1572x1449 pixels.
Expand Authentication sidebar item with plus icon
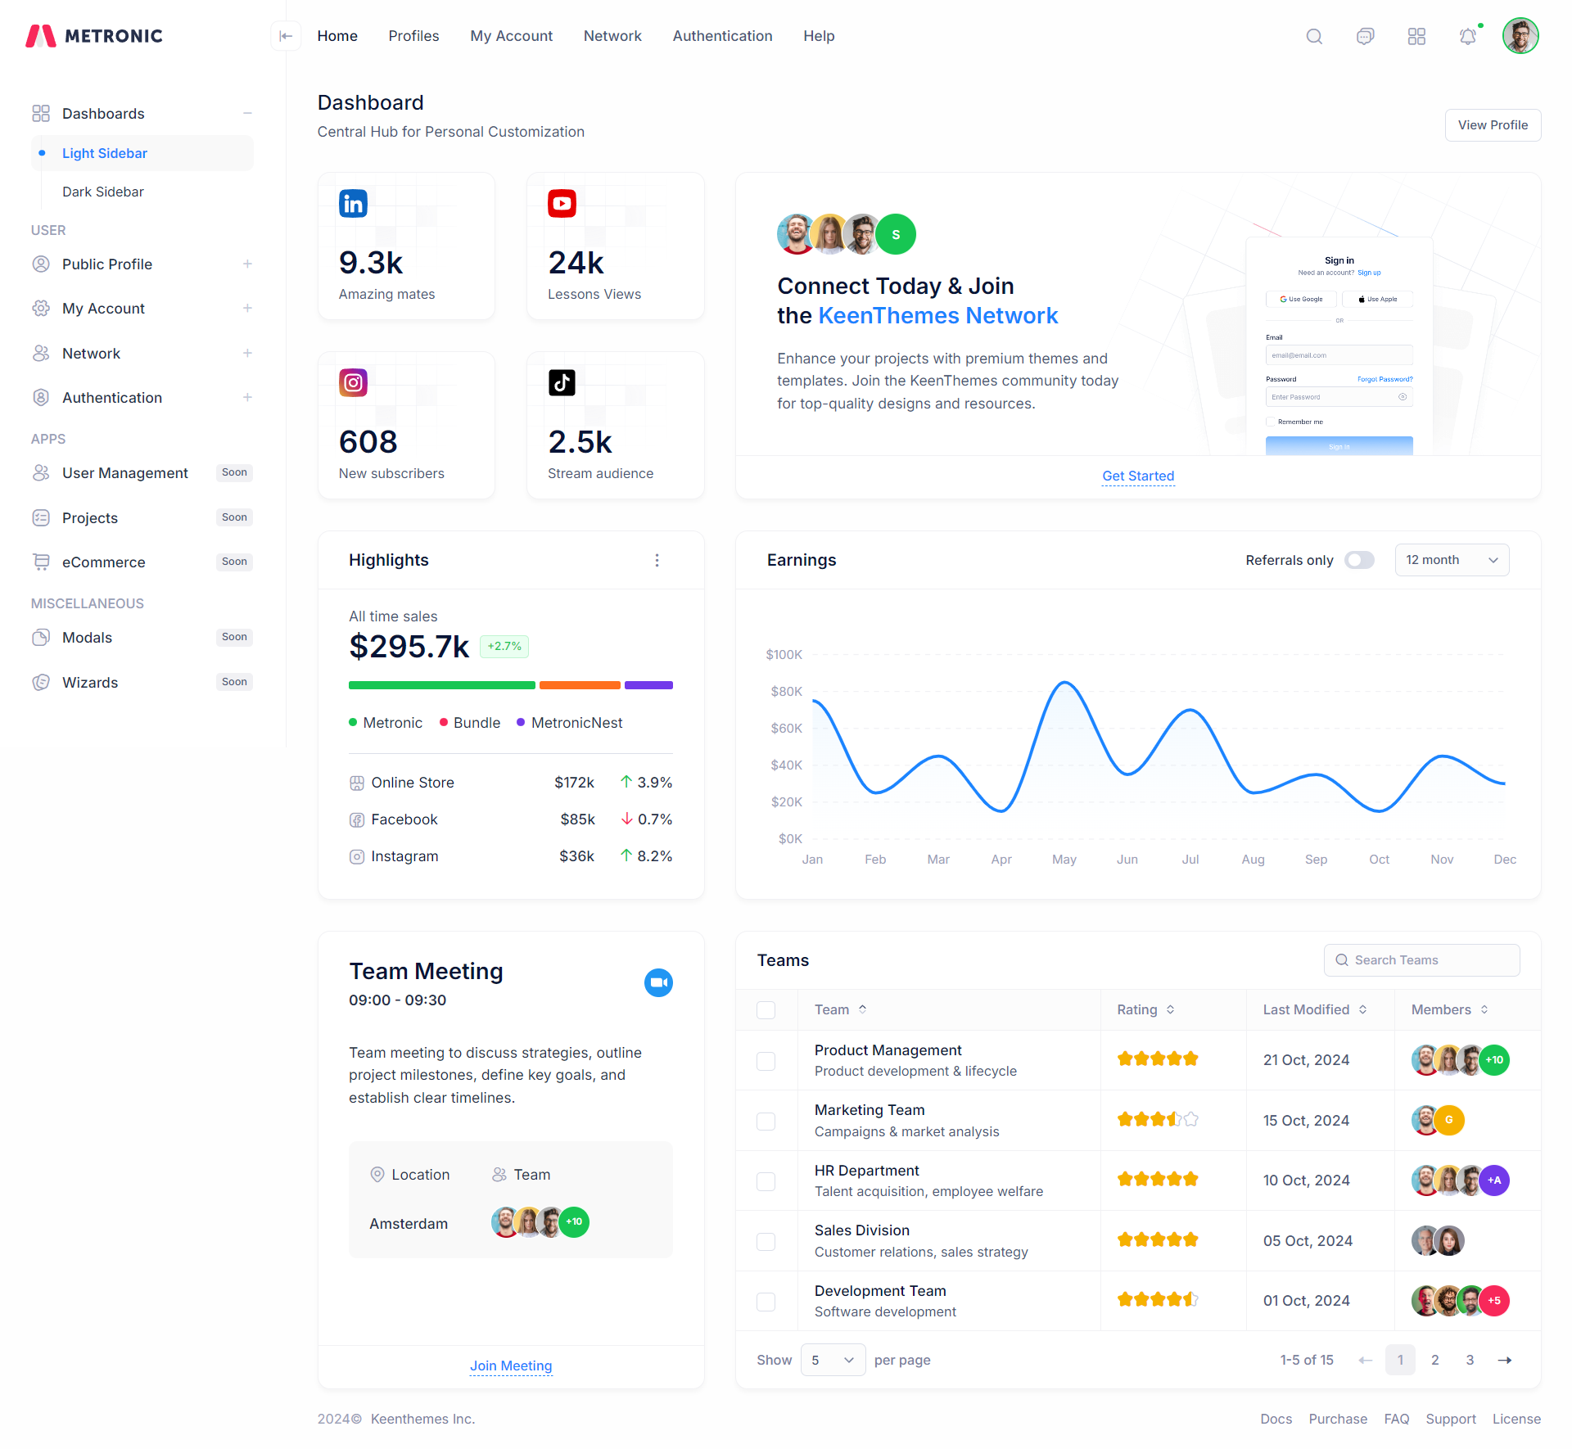pos(247,397)
